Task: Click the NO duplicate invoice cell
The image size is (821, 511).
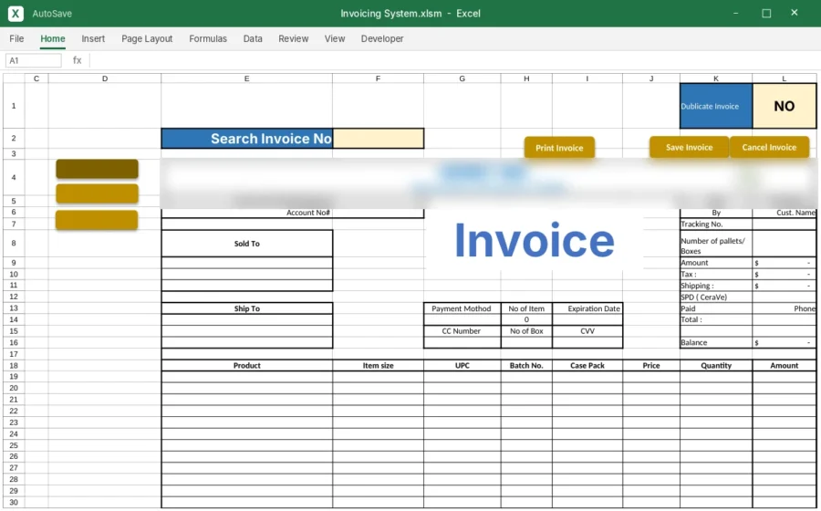Action: [785, 106]
